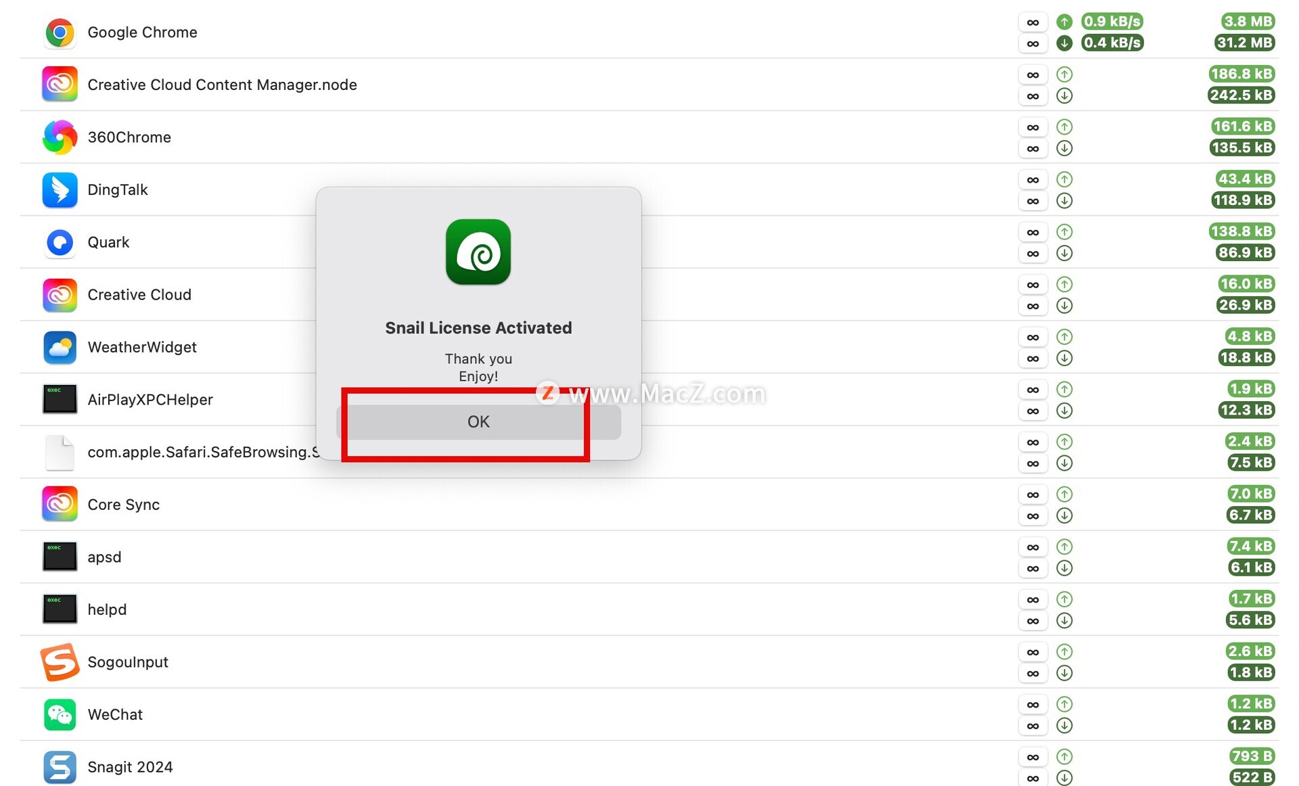Viewport: 1299px width, 786px height.
Task: Click the AirPlayXPCHelper exec icon
Action: pos(60,399)
